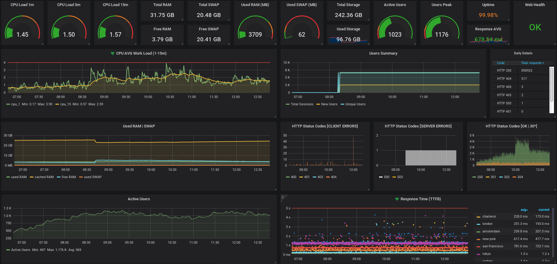Viewport: 557px width, 264px height.
Task: Toggle the used SWAP legend entry
Action: [93, 177]
